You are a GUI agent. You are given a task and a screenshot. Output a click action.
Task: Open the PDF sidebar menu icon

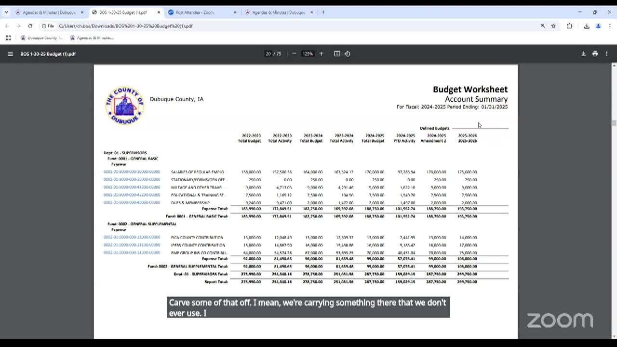pyautogui.click(x=10, y=54)
